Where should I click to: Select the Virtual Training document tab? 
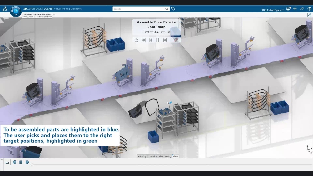coord(38,15)
